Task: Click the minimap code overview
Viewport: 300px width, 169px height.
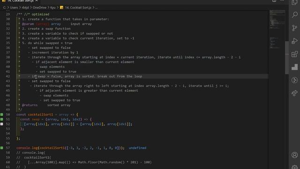Action: coord(277,29)
